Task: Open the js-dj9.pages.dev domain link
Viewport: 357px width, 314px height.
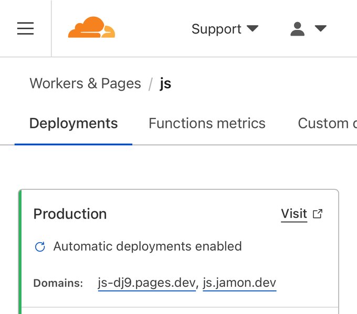Action: [x=146, y=283]
